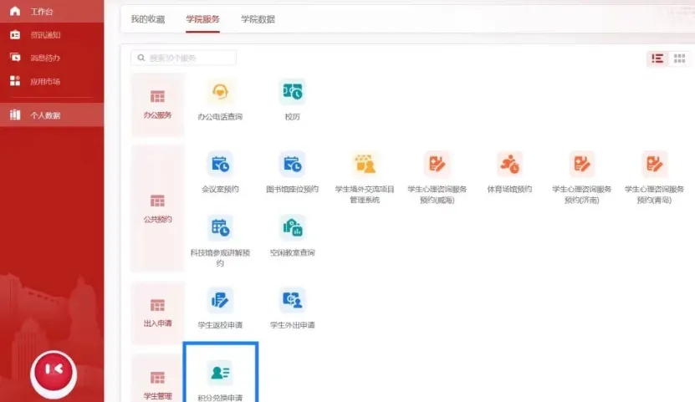Viewport: 695px width, 402px height.
Task: Open 科技馆参观讲解预约 icon
Action: pyautogui.click(x=220, y=227)
